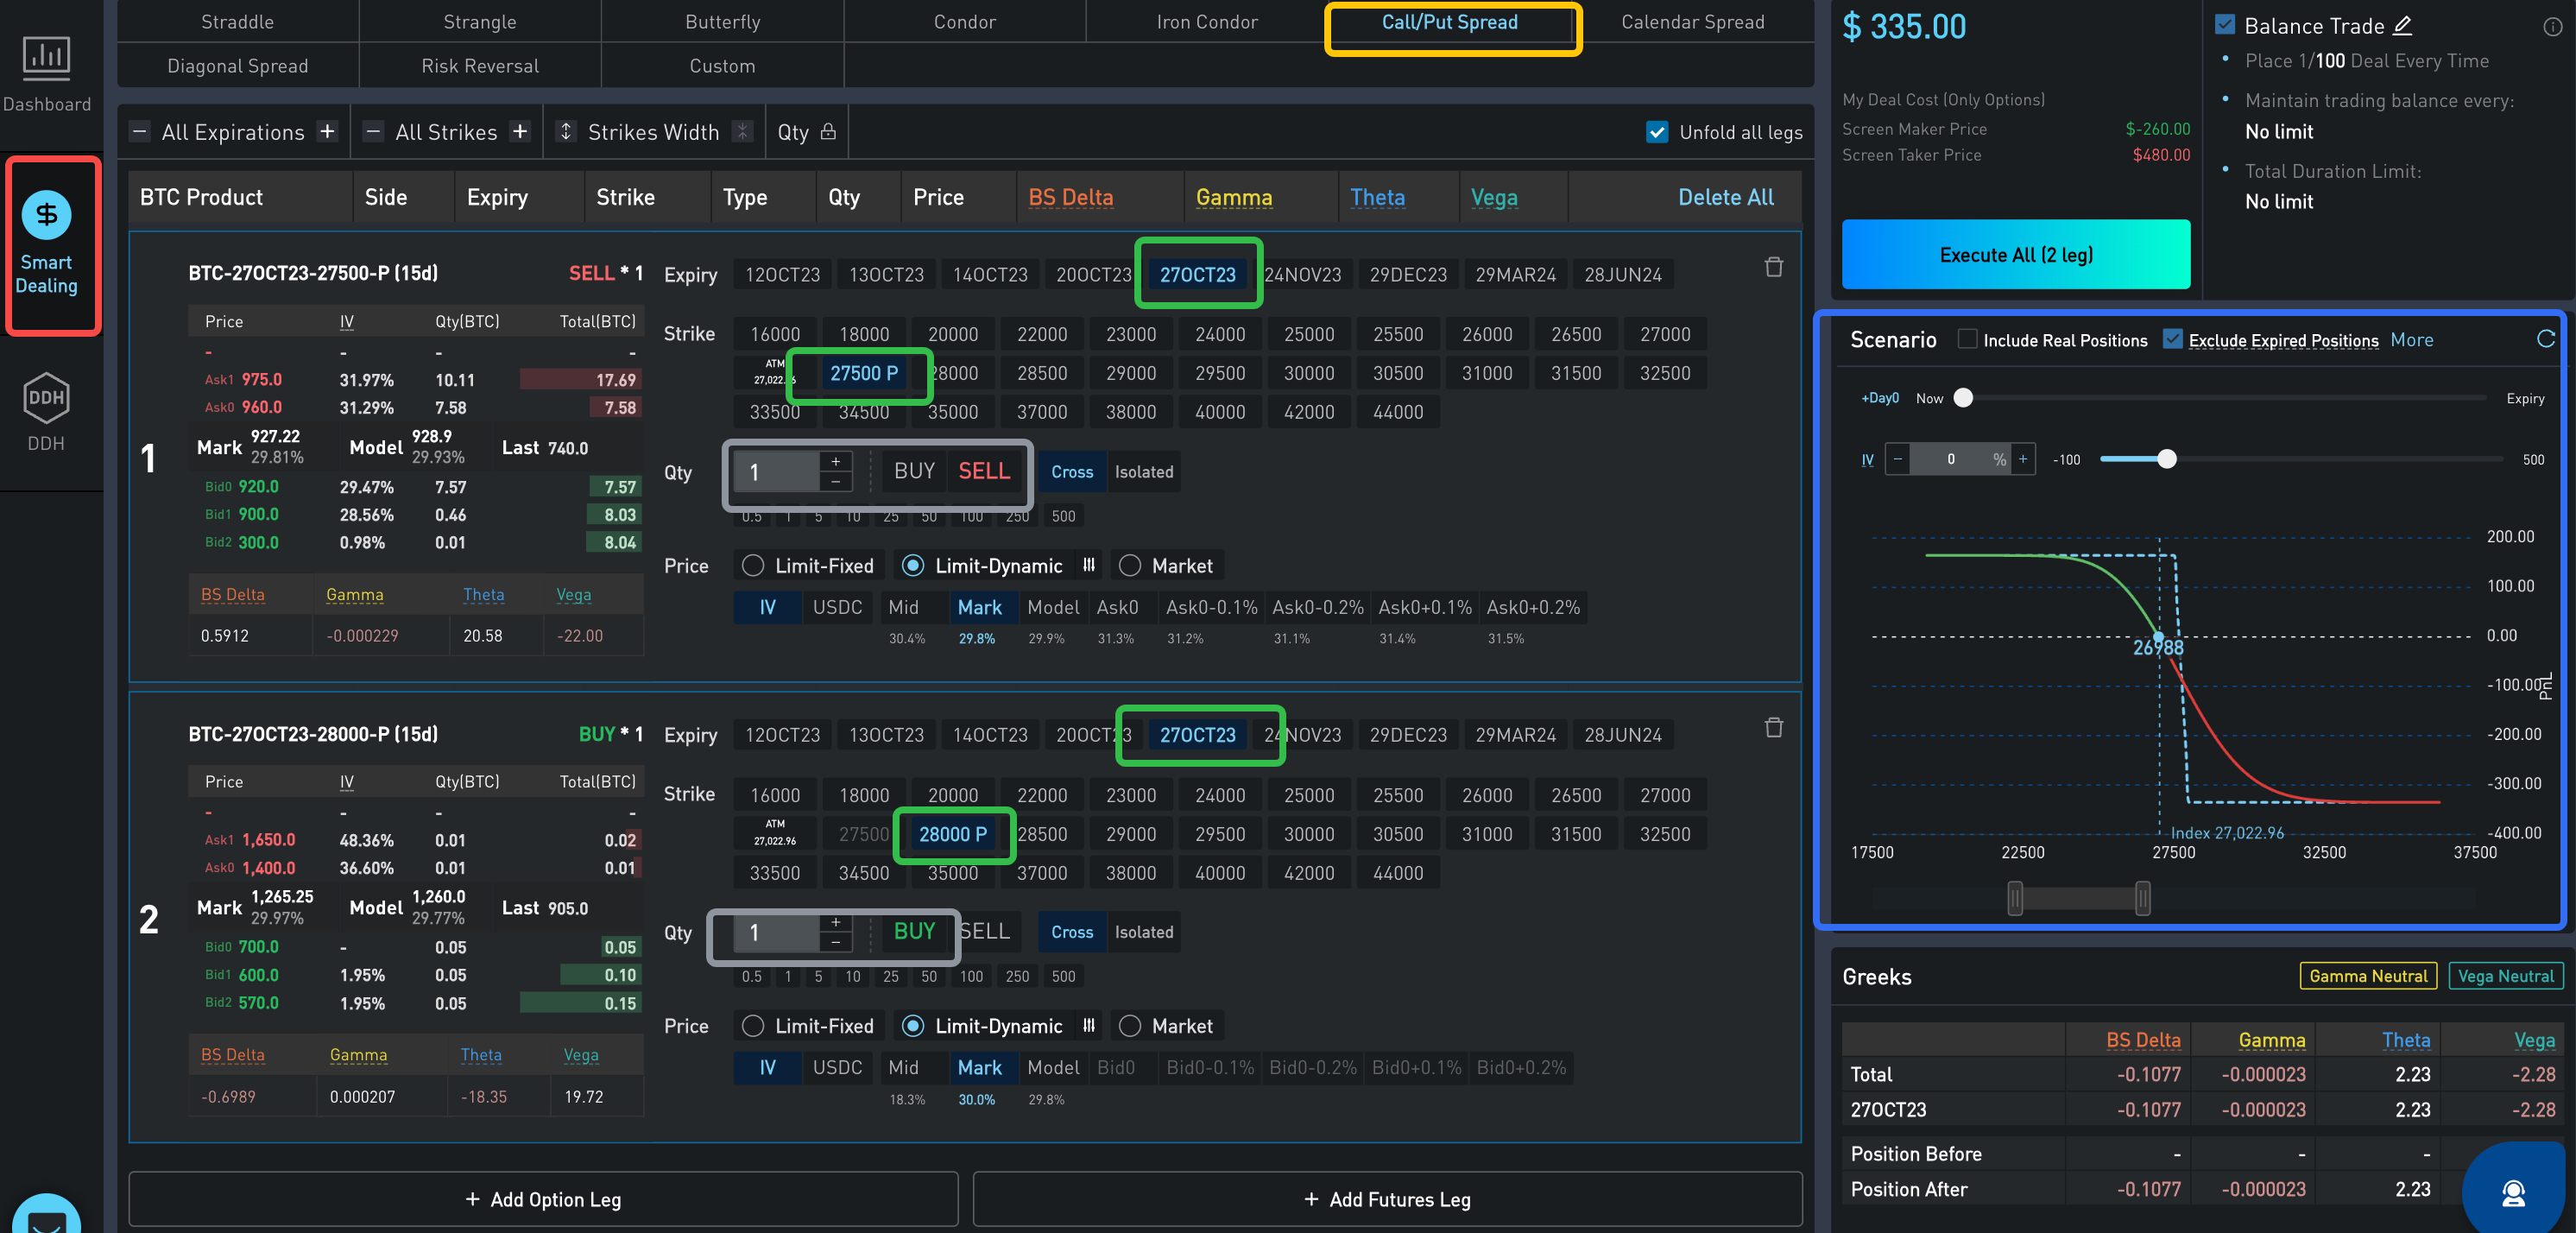The image size is (2576, 1233).
Task: Refresh the Scenario chart
Action: pyautogui.click(x=2545, y=339)
